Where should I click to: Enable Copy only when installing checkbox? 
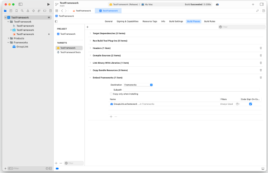coord(111,94)
